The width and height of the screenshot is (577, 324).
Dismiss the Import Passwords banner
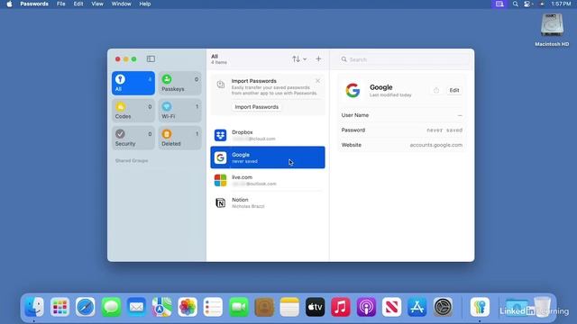(x=317, y=81)
